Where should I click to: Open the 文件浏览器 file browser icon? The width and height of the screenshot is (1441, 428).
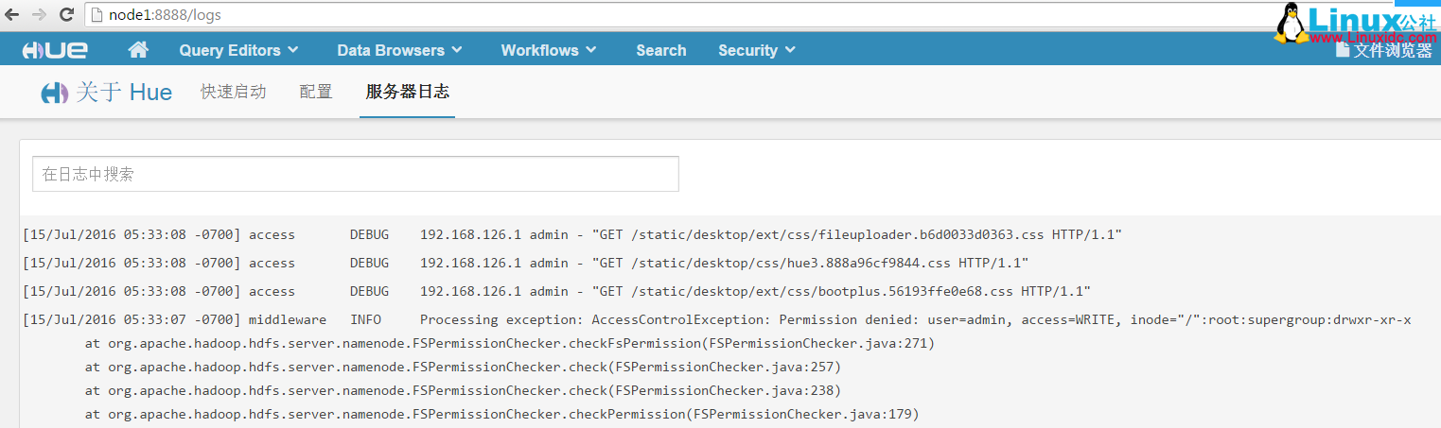coord(1343,51)
